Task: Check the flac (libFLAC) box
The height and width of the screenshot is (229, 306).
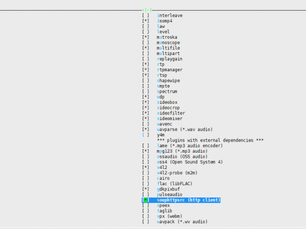Action: 146,184
